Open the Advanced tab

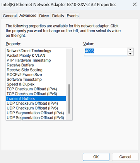28,15
